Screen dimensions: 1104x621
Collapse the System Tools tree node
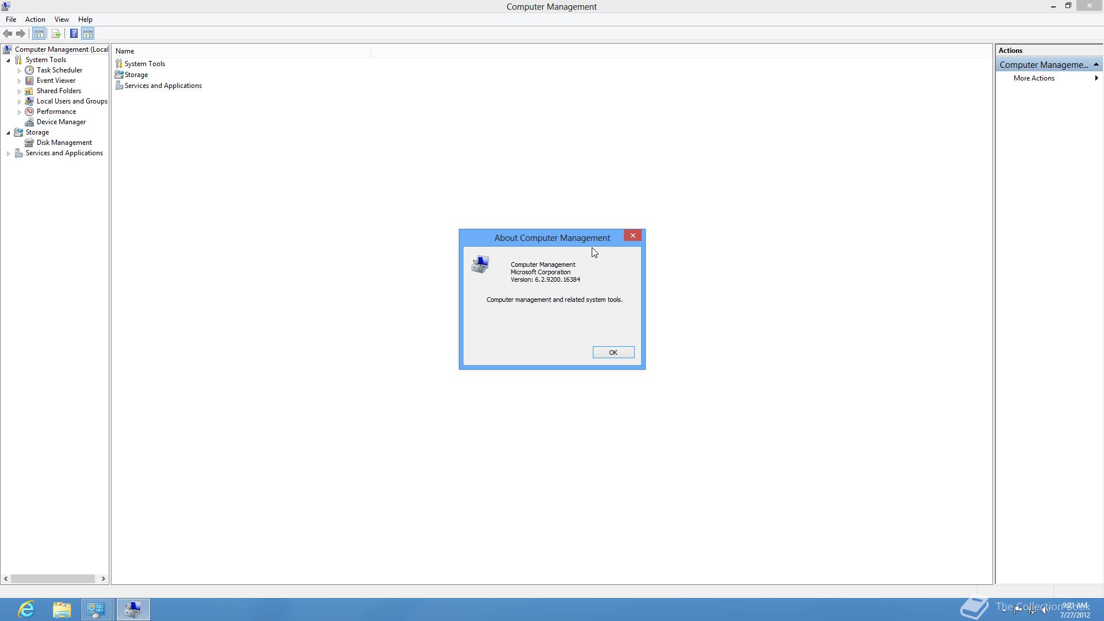point(8,60)
